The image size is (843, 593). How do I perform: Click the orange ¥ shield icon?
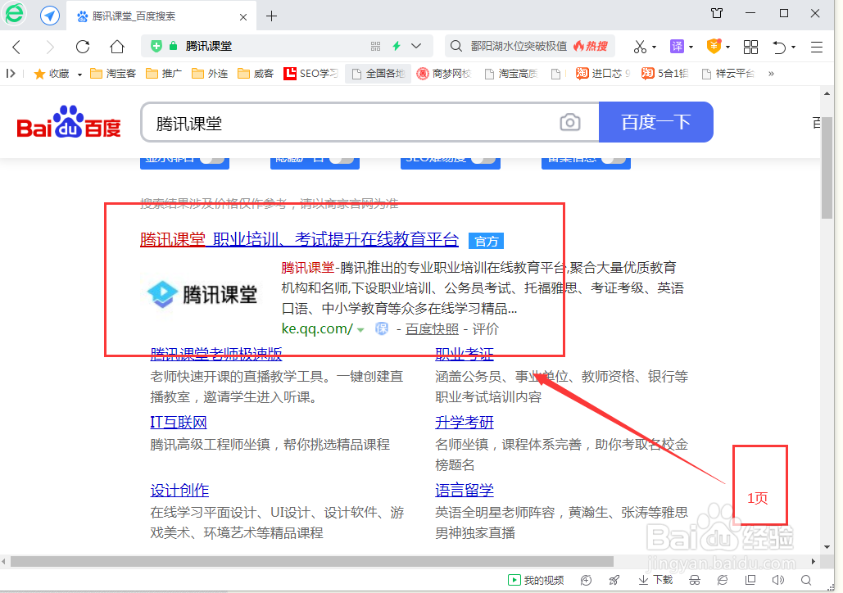click(714, 47)
